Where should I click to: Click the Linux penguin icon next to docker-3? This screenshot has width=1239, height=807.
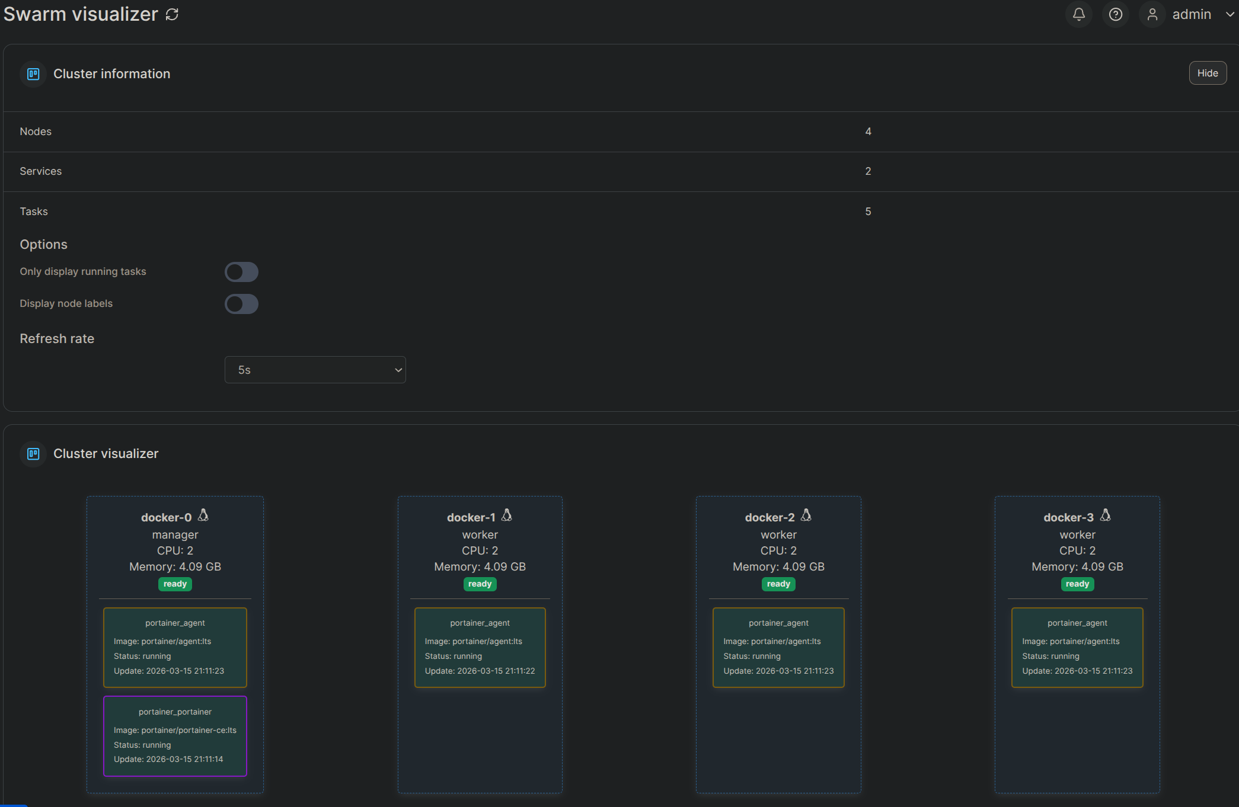click(1105, 515)
